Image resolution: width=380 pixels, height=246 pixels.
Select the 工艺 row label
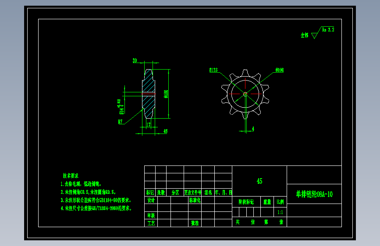[151, 223]
